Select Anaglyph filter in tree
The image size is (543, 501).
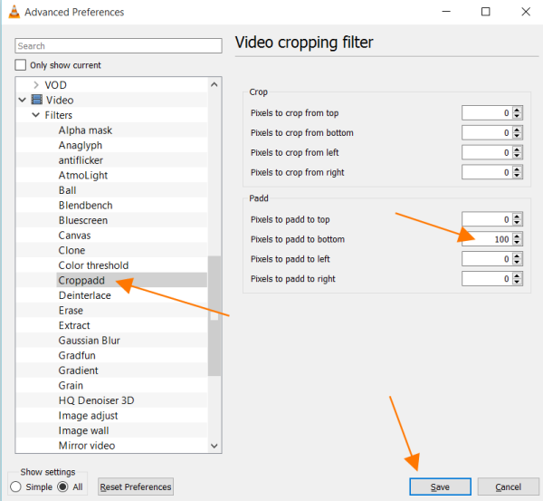pyautogui.click(x=81, y=145)
